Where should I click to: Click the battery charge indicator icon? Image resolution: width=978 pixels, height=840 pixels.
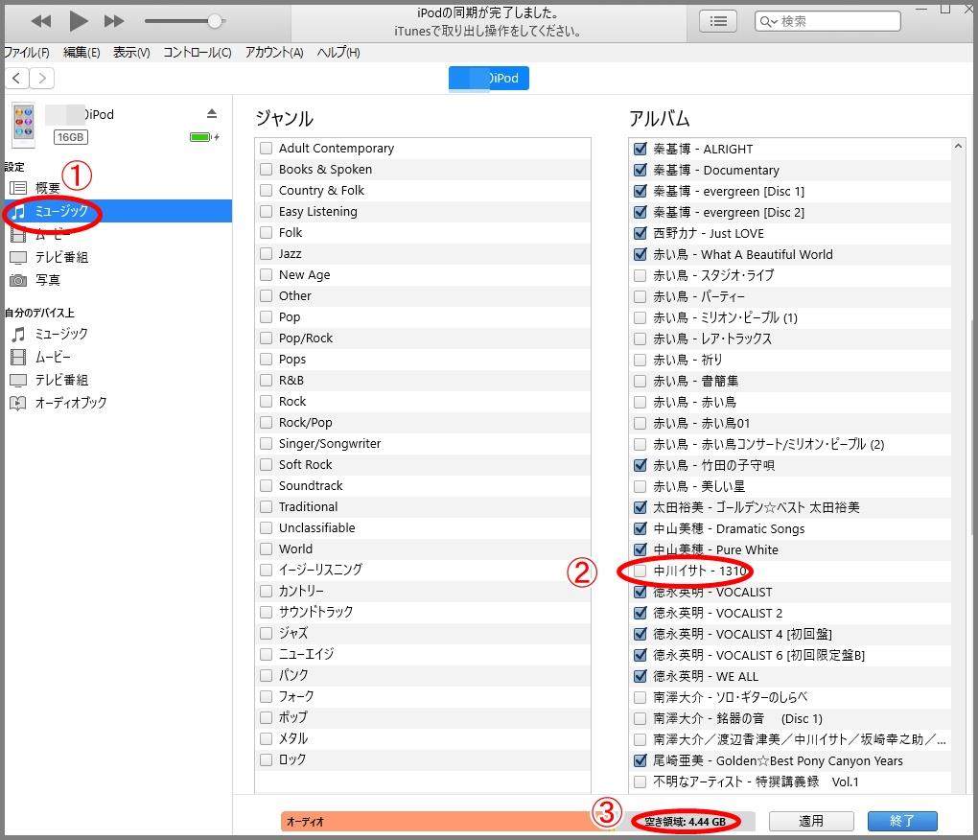pyautogui.click(x=204, y=136)
